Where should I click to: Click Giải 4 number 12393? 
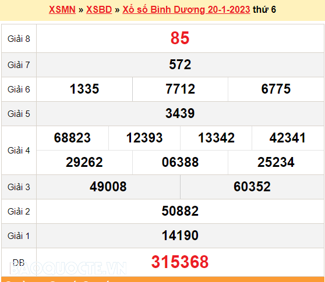(144, 138)
